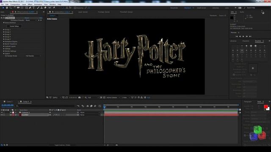The width and height of the screenshot is (271, 152).
Task: Select the Clone Stamp tool
Action: pyautogui.click(x=41, y=8)
